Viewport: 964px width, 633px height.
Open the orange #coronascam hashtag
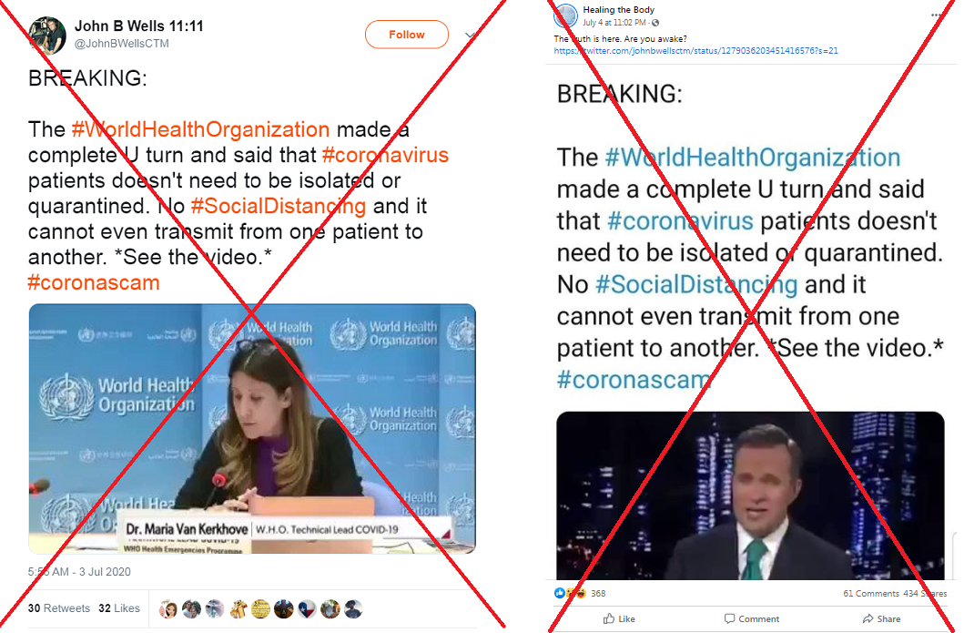[94, 283]
